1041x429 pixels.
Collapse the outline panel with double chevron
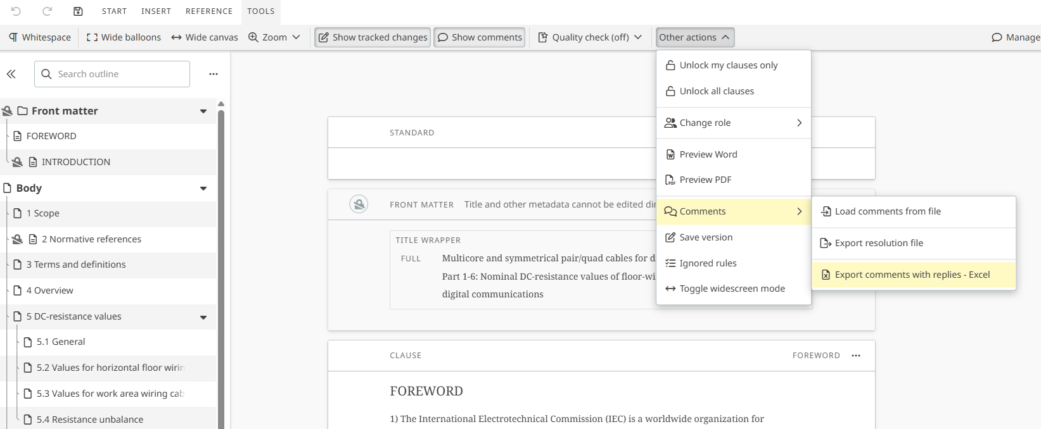pyautogui.click(x=11, y=74)
